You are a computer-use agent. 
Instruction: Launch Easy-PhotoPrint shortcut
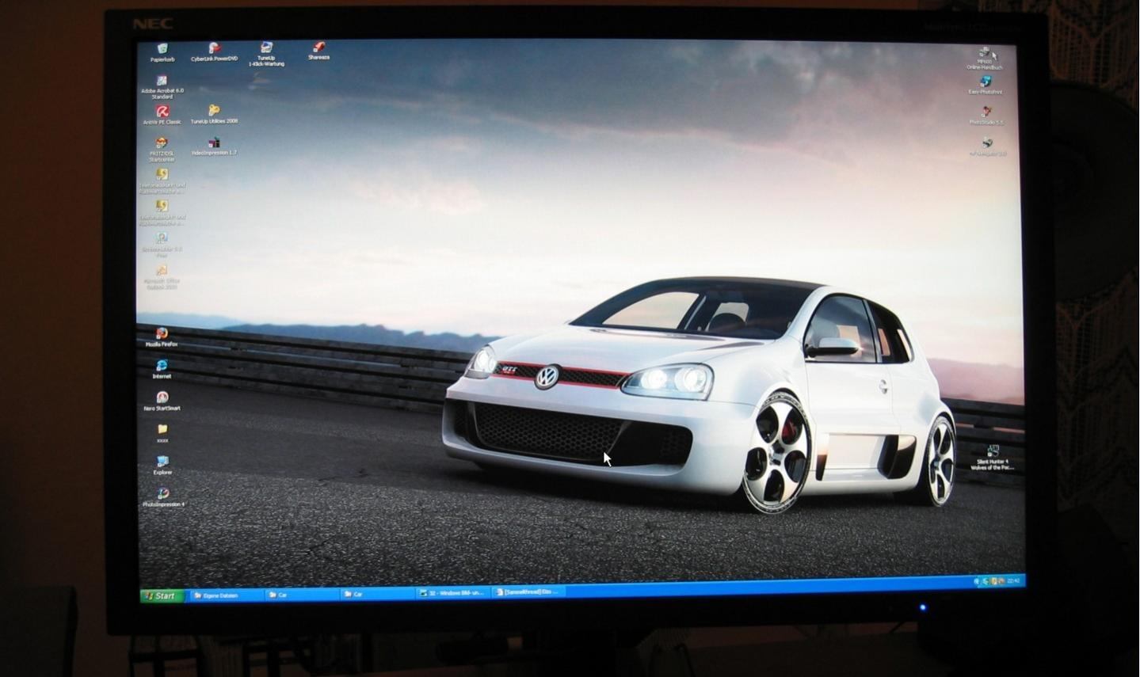click(986, 86)
